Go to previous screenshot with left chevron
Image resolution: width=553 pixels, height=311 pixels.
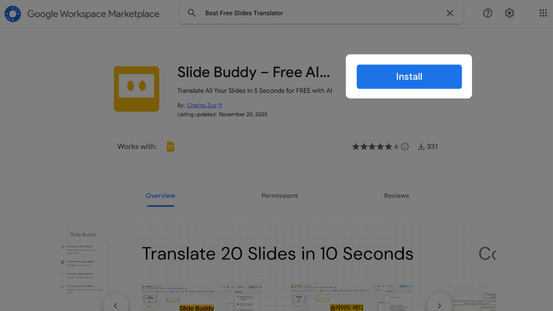(116, 306)
